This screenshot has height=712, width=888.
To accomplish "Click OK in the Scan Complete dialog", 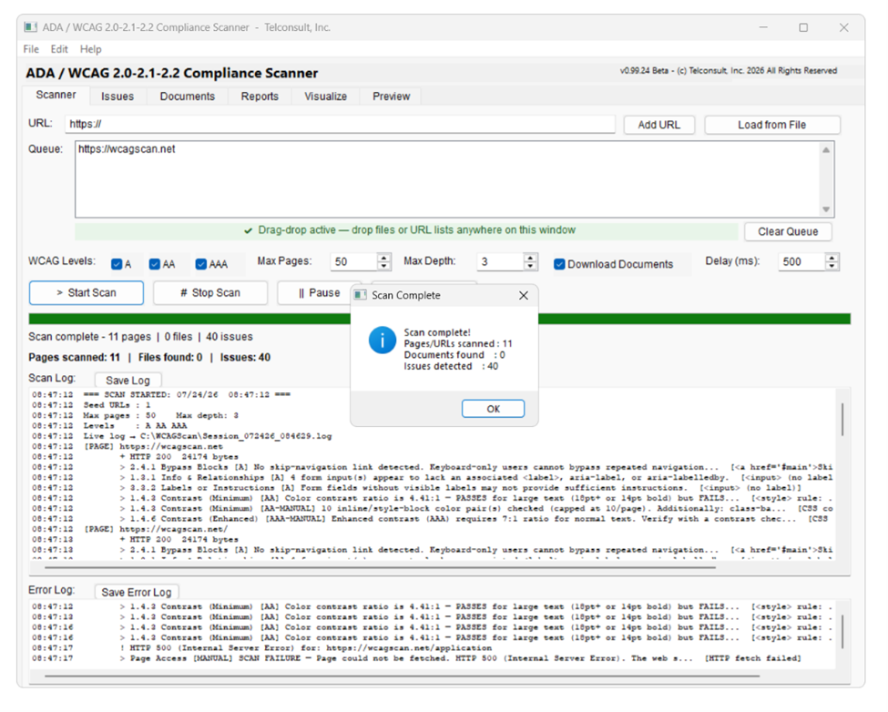I will [493, 409].
